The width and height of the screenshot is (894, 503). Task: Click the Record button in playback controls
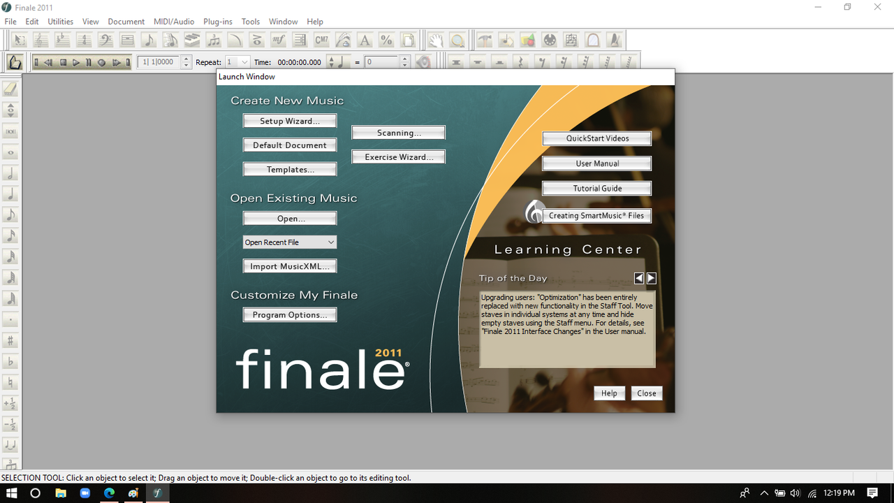(x=101, y=62)
